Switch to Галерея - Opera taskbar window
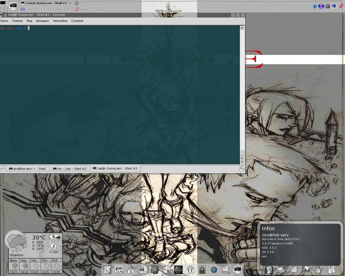The image size is (345, 276). pyautogui.click(x=89, y=9)
